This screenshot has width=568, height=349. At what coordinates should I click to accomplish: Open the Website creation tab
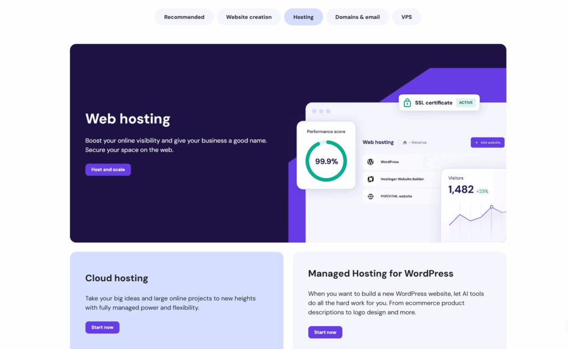248,17
